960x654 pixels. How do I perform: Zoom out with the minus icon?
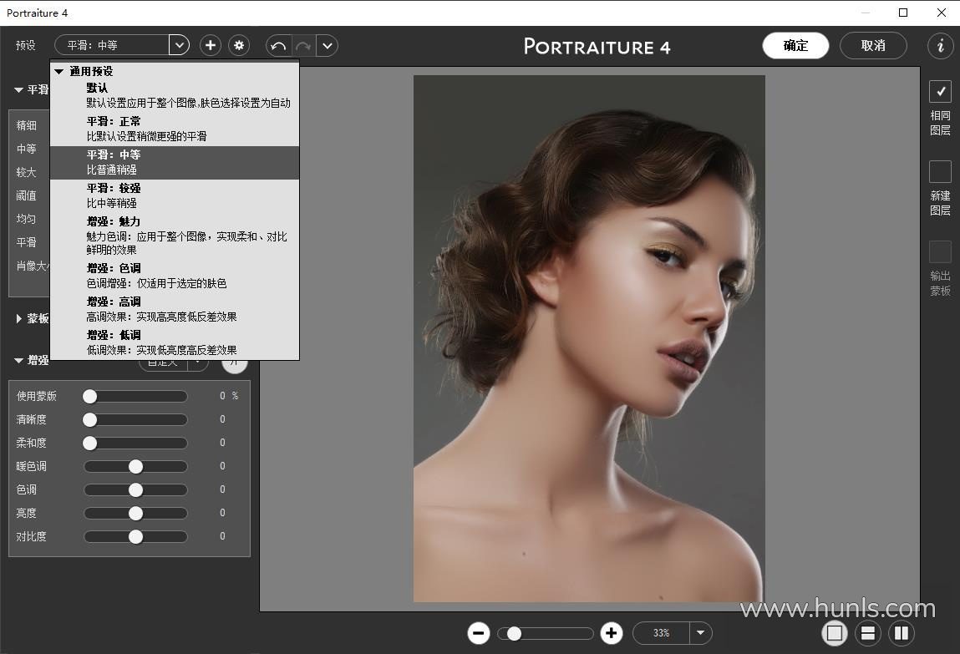pyautogui.click(x=479, y=633)
